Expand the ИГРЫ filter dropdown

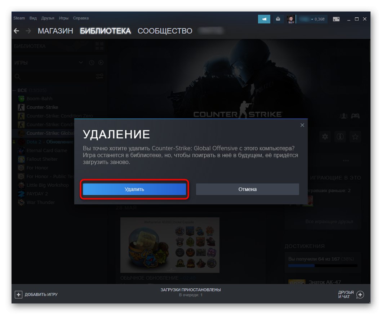(x=81, y=63)
